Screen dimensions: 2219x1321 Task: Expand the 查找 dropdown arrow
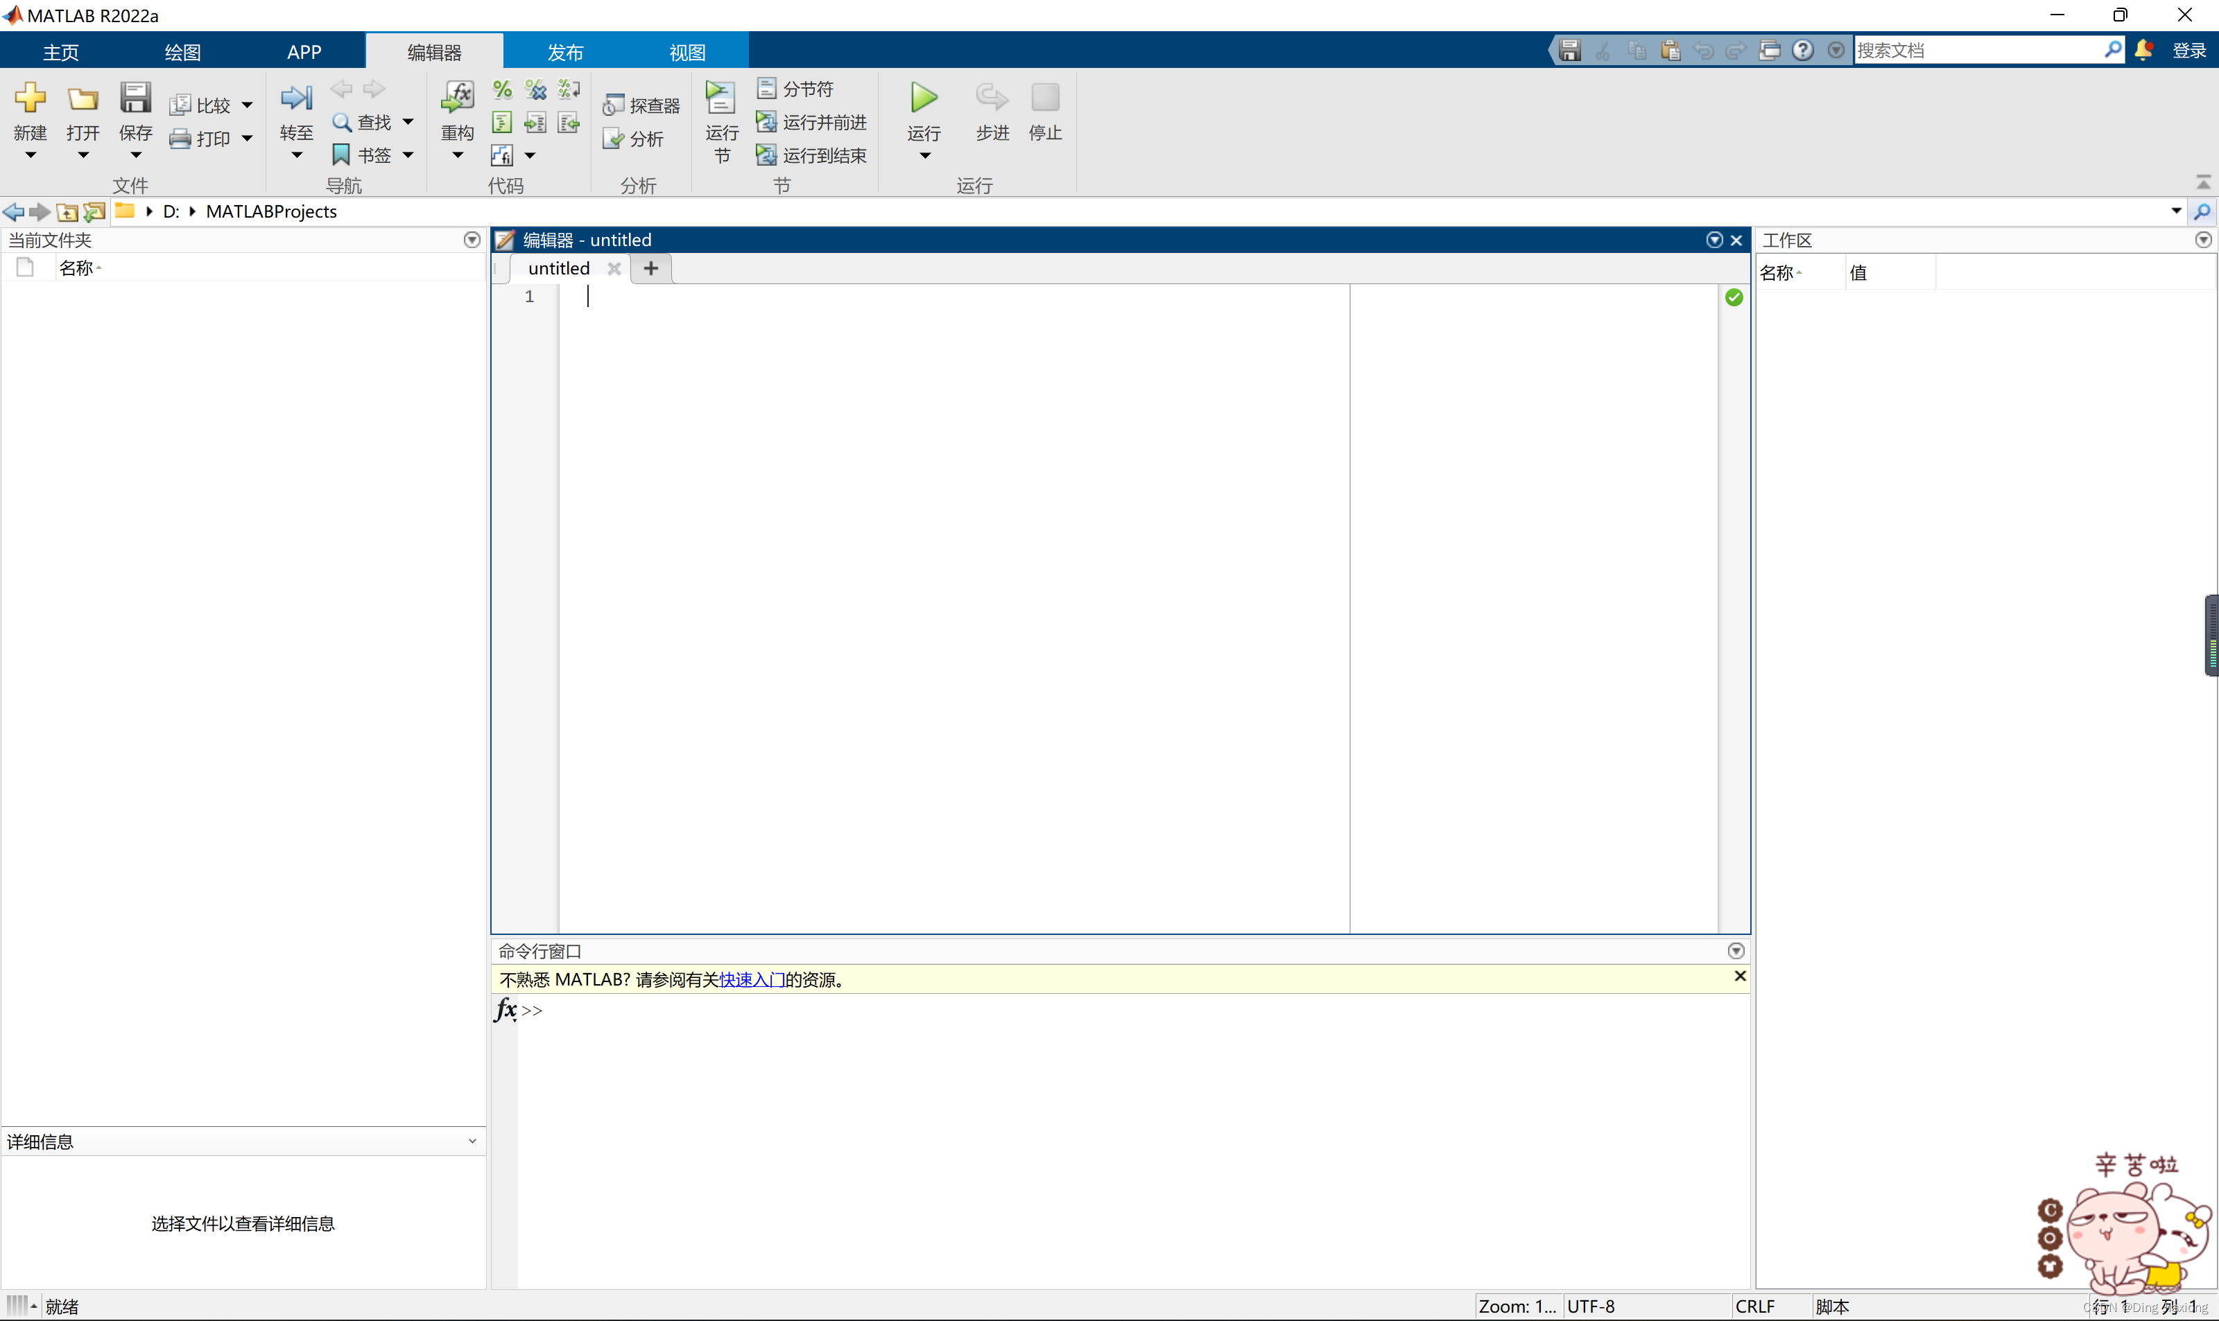[408, 122]
